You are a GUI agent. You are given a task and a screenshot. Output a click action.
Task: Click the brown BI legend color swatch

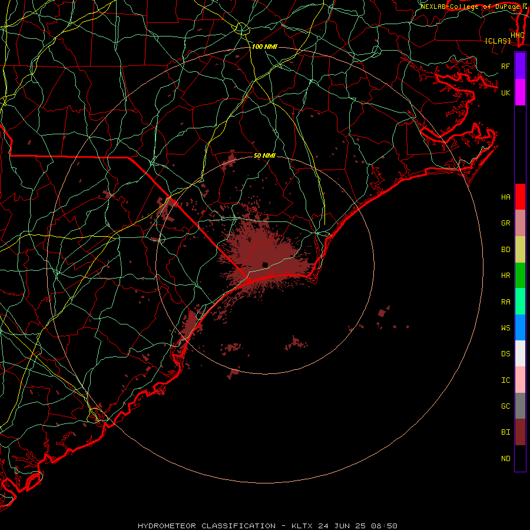[520, 432]
